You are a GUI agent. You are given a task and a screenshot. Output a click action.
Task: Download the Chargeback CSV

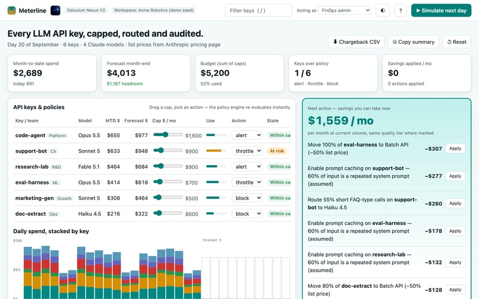pyautogui.click(x=356, y=42)
